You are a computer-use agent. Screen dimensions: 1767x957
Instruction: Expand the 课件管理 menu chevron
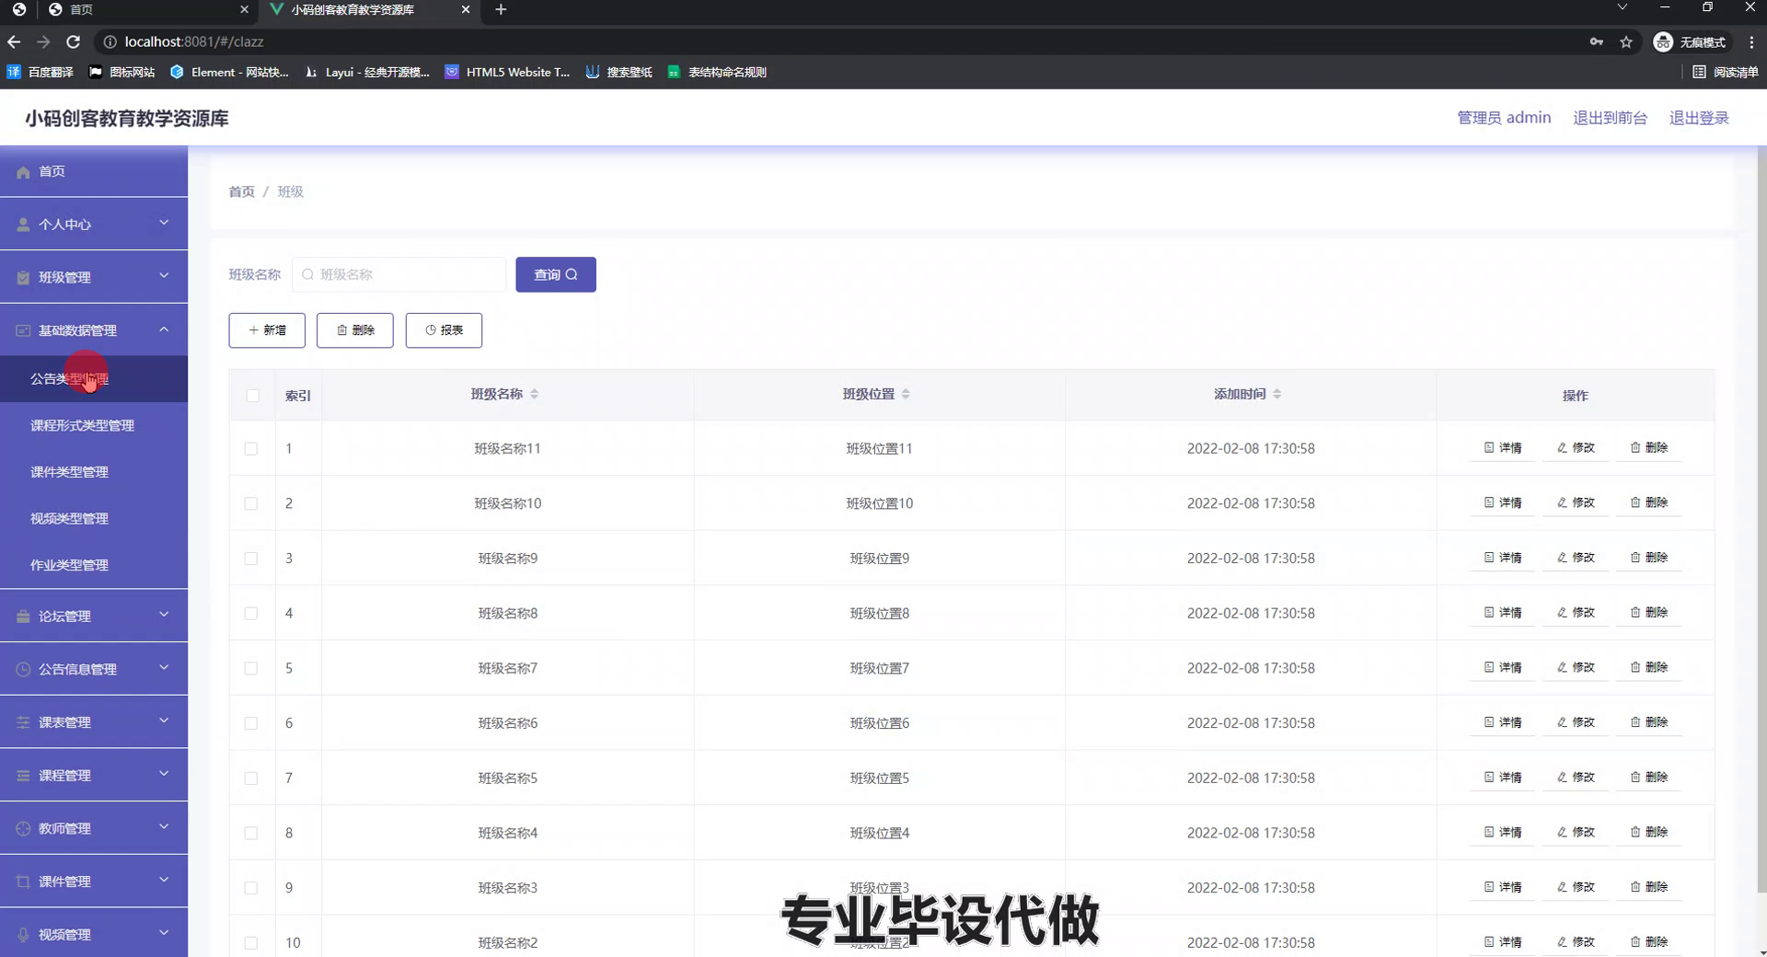164,881
